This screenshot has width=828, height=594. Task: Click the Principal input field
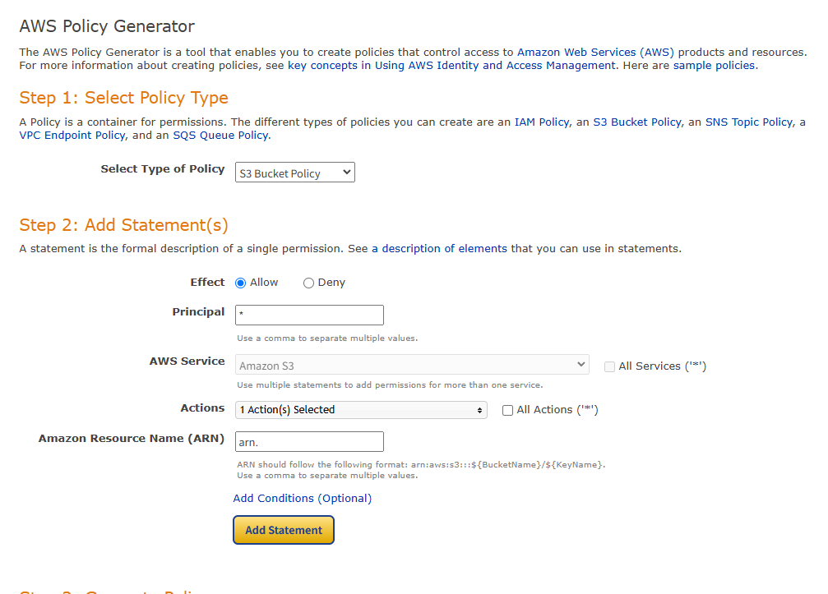pyautogui.click(x=309, y=315)
